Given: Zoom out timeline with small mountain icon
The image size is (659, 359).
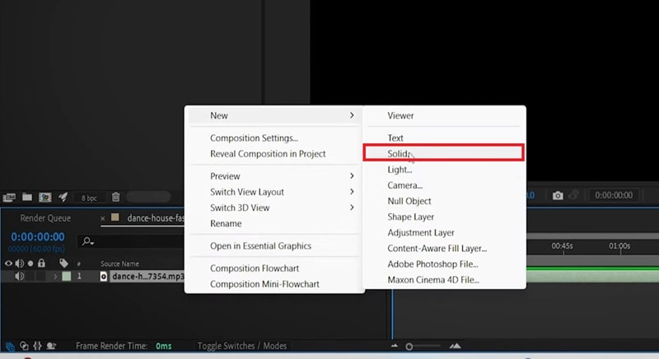Looking at the screenshot, I should (x=395, y=346).
